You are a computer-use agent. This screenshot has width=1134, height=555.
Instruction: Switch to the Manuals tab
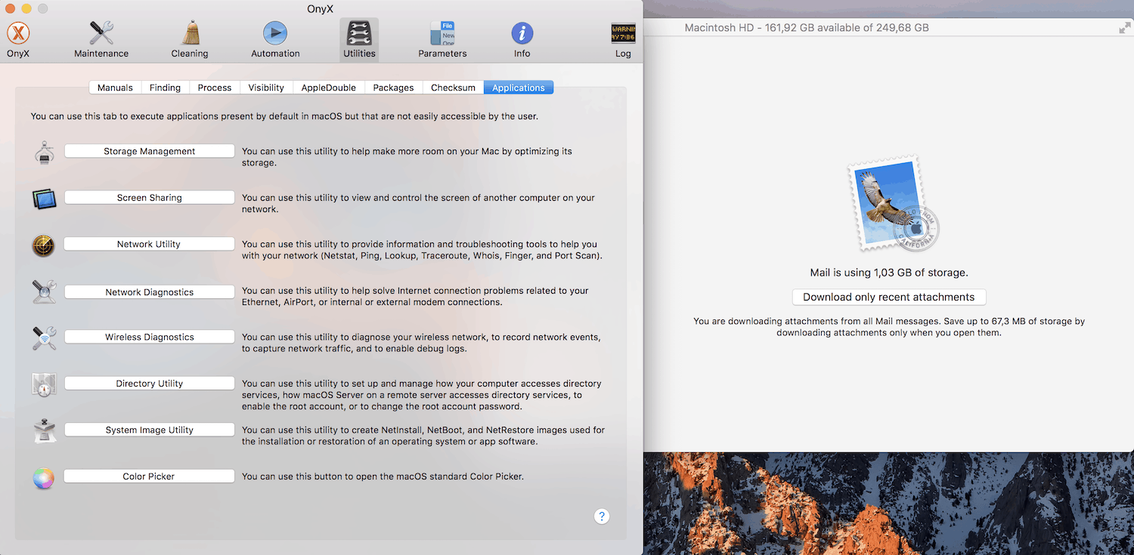(x=115, y=88)
